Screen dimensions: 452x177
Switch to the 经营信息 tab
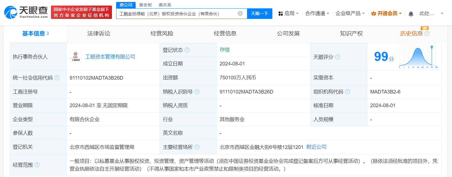225,33
